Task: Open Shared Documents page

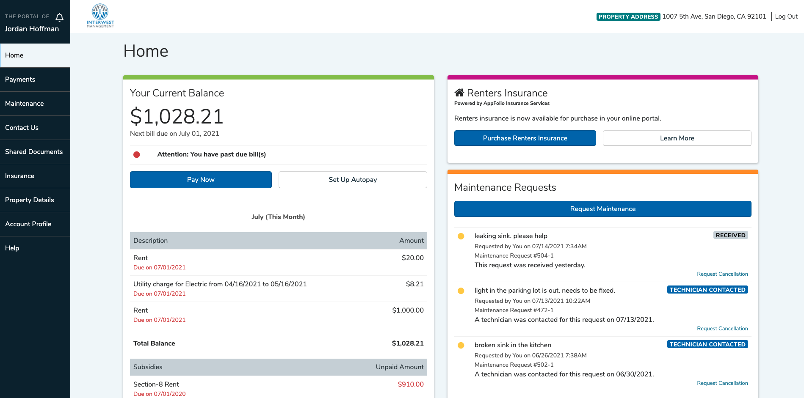Action: click(34, 152)
